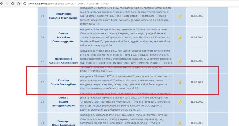Open candidate Елькіна Ольга Геннадіївна link
Image resolution: width=239 pixels, height=126 pixels.
tap(64, 82)
